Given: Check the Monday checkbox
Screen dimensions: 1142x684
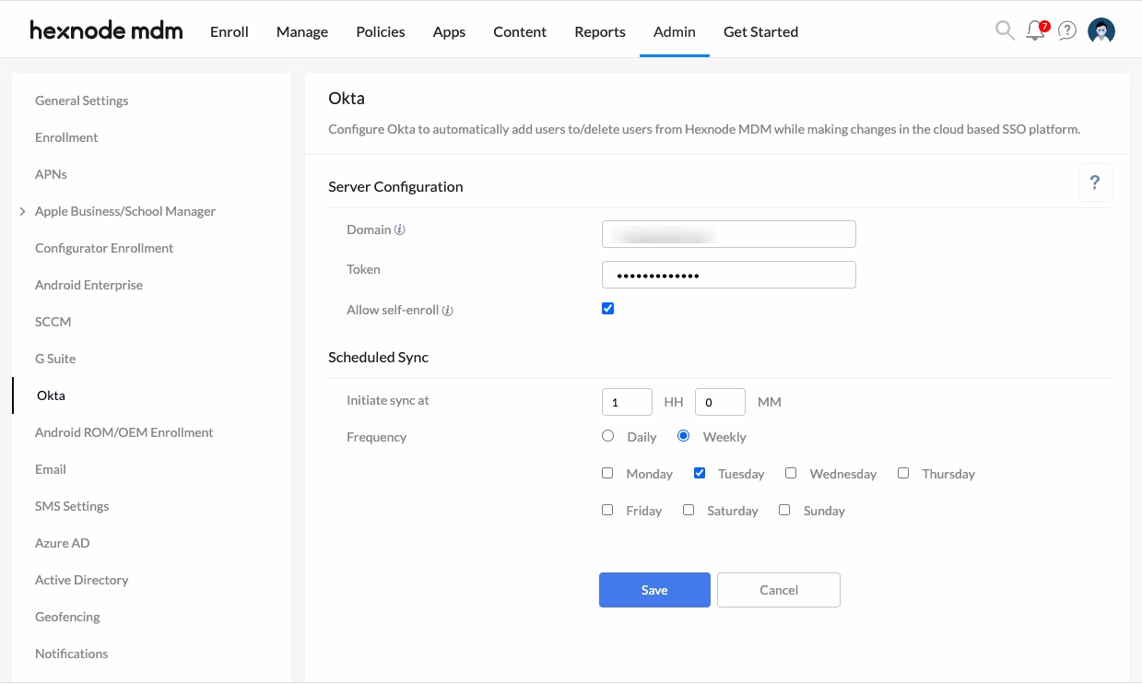Looking at the screenshot, I should (607, 473).
